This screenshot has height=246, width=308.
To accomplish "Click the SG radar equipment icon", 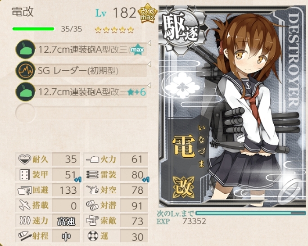I will tap(25, 71).
